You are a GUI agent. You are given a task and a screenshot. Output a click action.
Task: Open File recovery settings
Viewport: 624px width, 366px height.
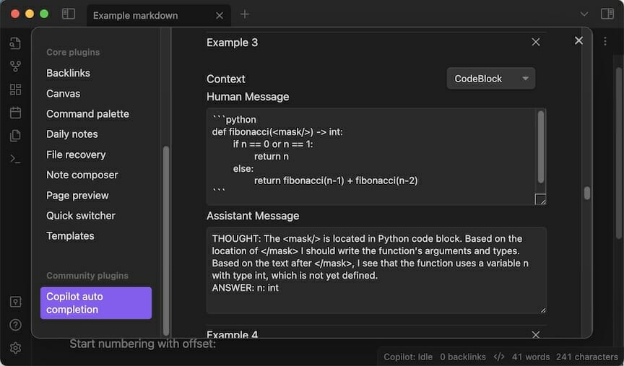coord(76,154)
